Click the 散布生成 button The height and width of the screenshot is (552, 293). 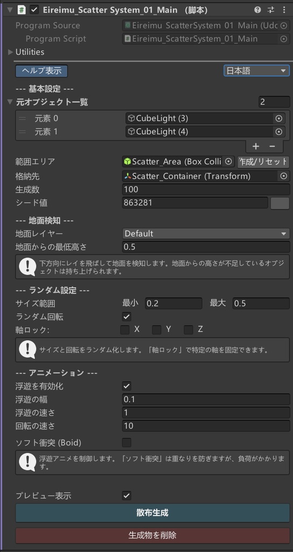click(x=152, y=513)
